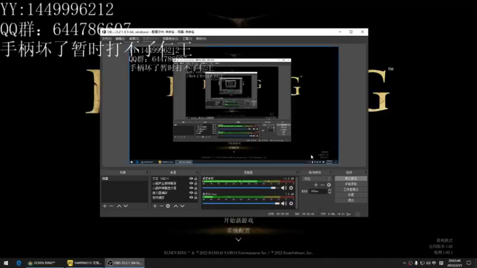This screenshot has height=268, width=477.
Task: Click the Elden Ring menu down chevron
Action: [x=238, y=240]
